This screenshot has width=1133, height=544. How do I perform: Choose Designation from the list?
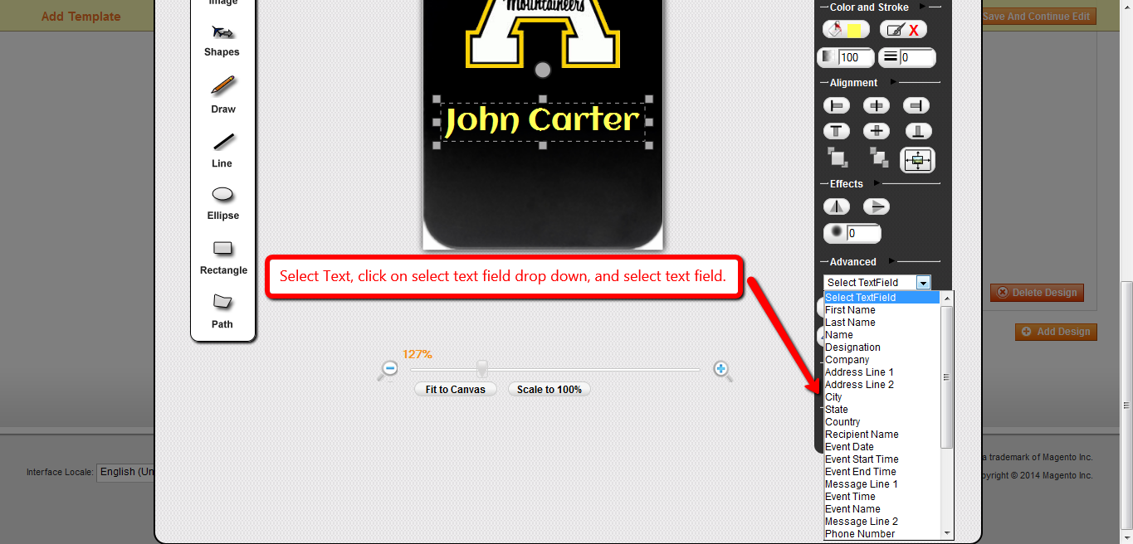(881, 347)
